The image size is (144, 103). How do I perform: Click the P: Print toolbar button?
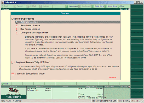pos(7,6)
